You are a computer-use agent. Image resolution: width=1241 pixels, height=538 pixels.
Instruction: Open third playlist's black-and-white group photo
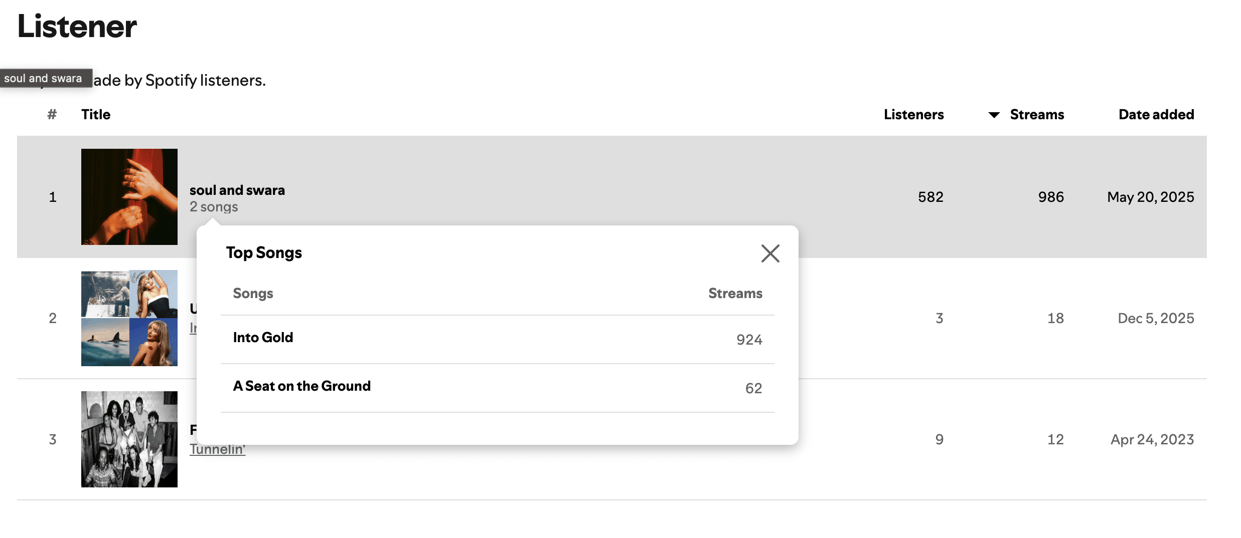pos(129,439)
